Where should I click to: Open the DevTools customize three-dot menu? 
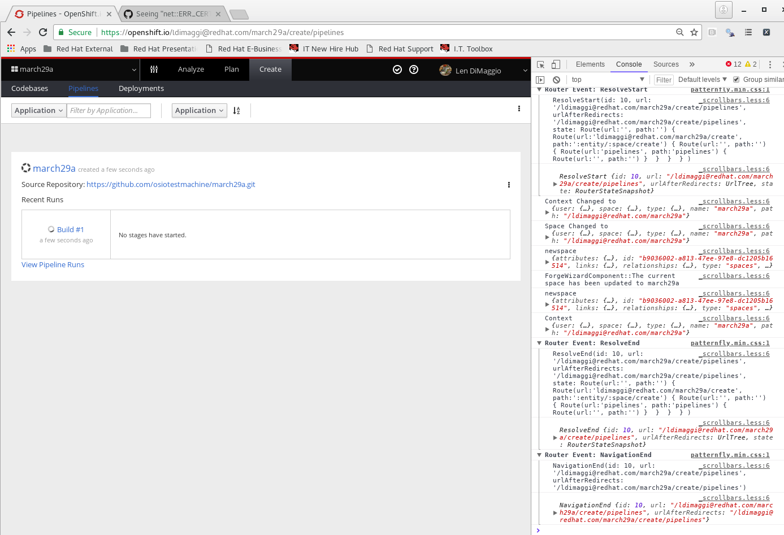coord(770,64)
